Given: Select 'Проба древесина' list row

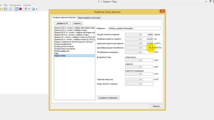Looking at the screenshot, I should tap(75, 51).
